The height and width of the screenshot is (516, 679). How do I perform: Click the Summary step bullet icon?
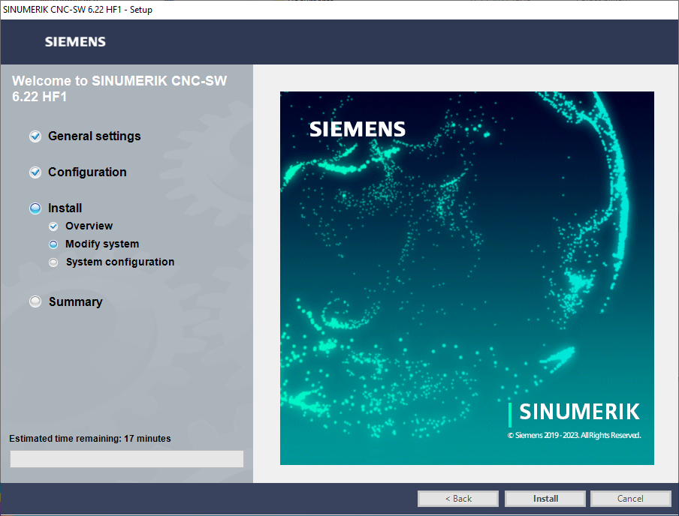coord(35,301)
